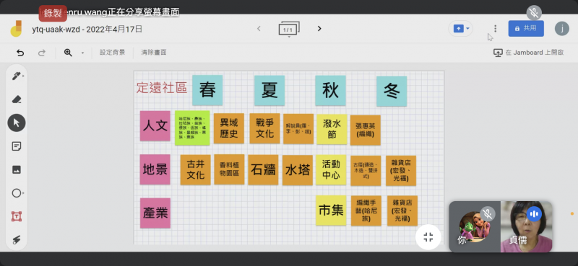Select the 編織手藝(哈尼族) note
578x266 pixels.
pyautogui.click(x=366, y=210)
